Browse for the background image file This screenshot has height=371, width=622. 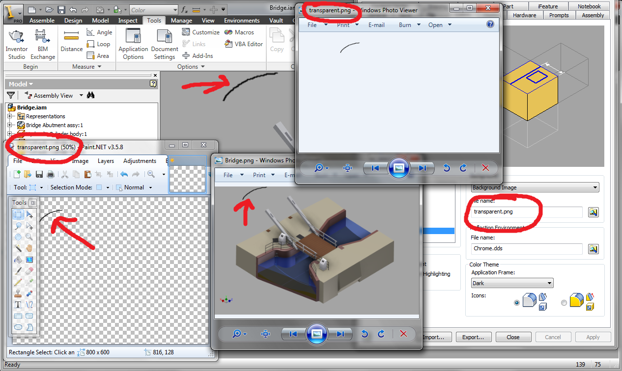pos(594,212)
